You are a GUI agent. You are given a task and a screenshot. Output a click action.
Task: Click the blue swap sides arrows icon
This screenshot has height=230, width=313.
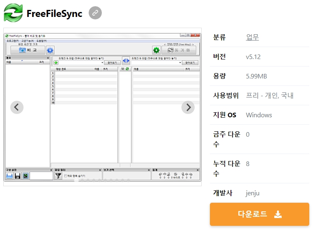[x=126, y=60]
